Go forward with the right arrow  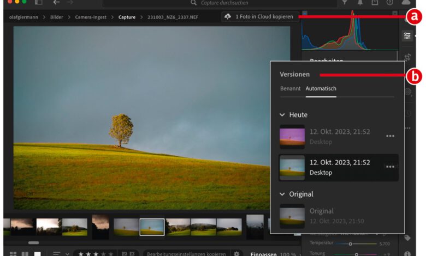click(70, 2)
